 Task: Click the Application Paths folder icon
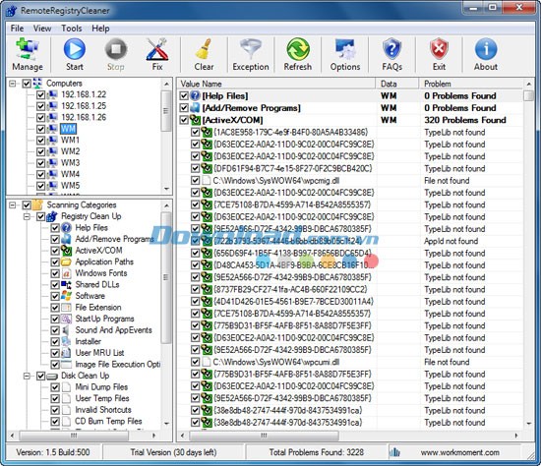click(66, 262)
